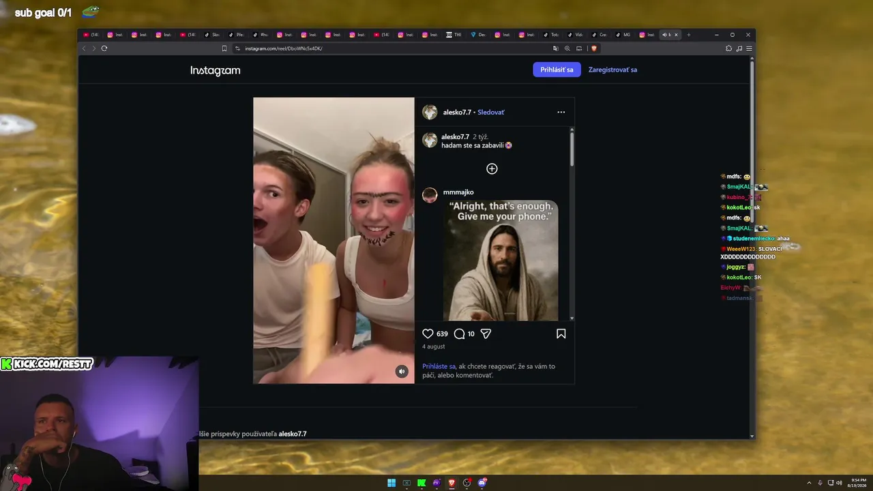
Task: Click mmmajko's avatar in comments
Action: pos(430,195)
